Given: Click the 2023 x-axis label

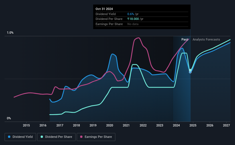Looking at the screenshot, I should pos(160,125).
